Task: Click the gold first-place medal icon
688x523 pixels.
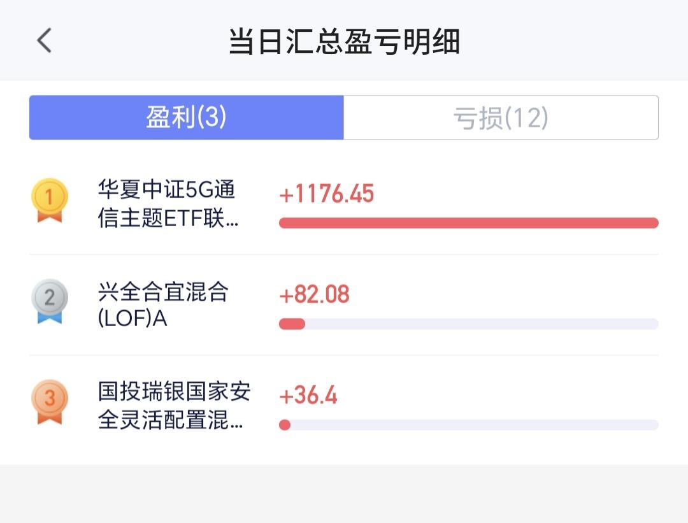Action: click(x=50, y=201)
